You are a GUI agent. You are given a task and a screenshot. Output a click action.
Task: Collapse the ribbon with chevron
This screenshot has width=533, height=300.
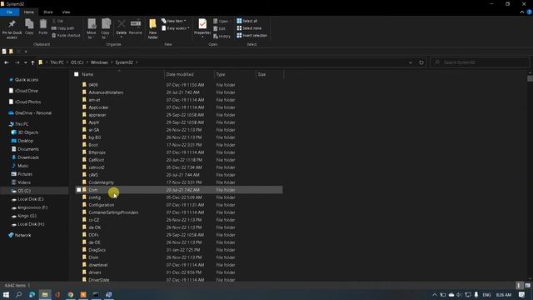coord(522,12)
